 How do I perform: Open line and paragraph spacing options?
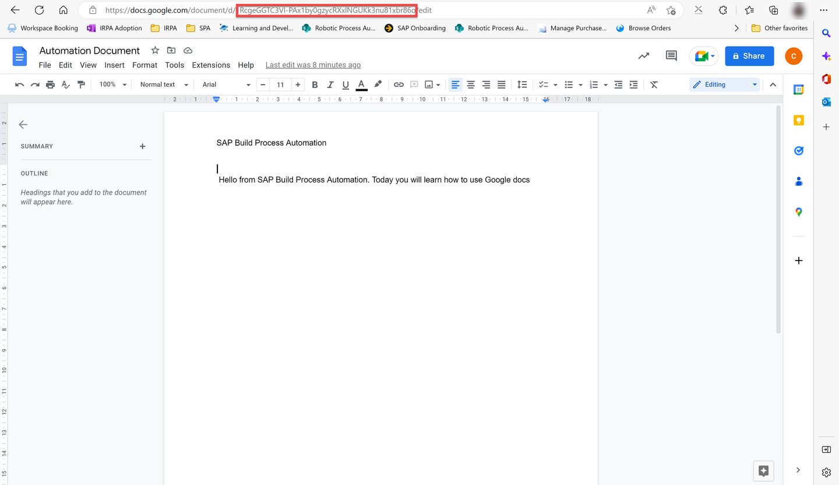tap(522, 85)
